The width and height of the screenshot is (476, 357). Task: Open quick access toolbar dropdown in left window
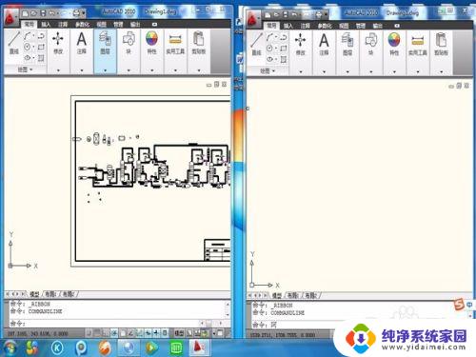point(84,13)
